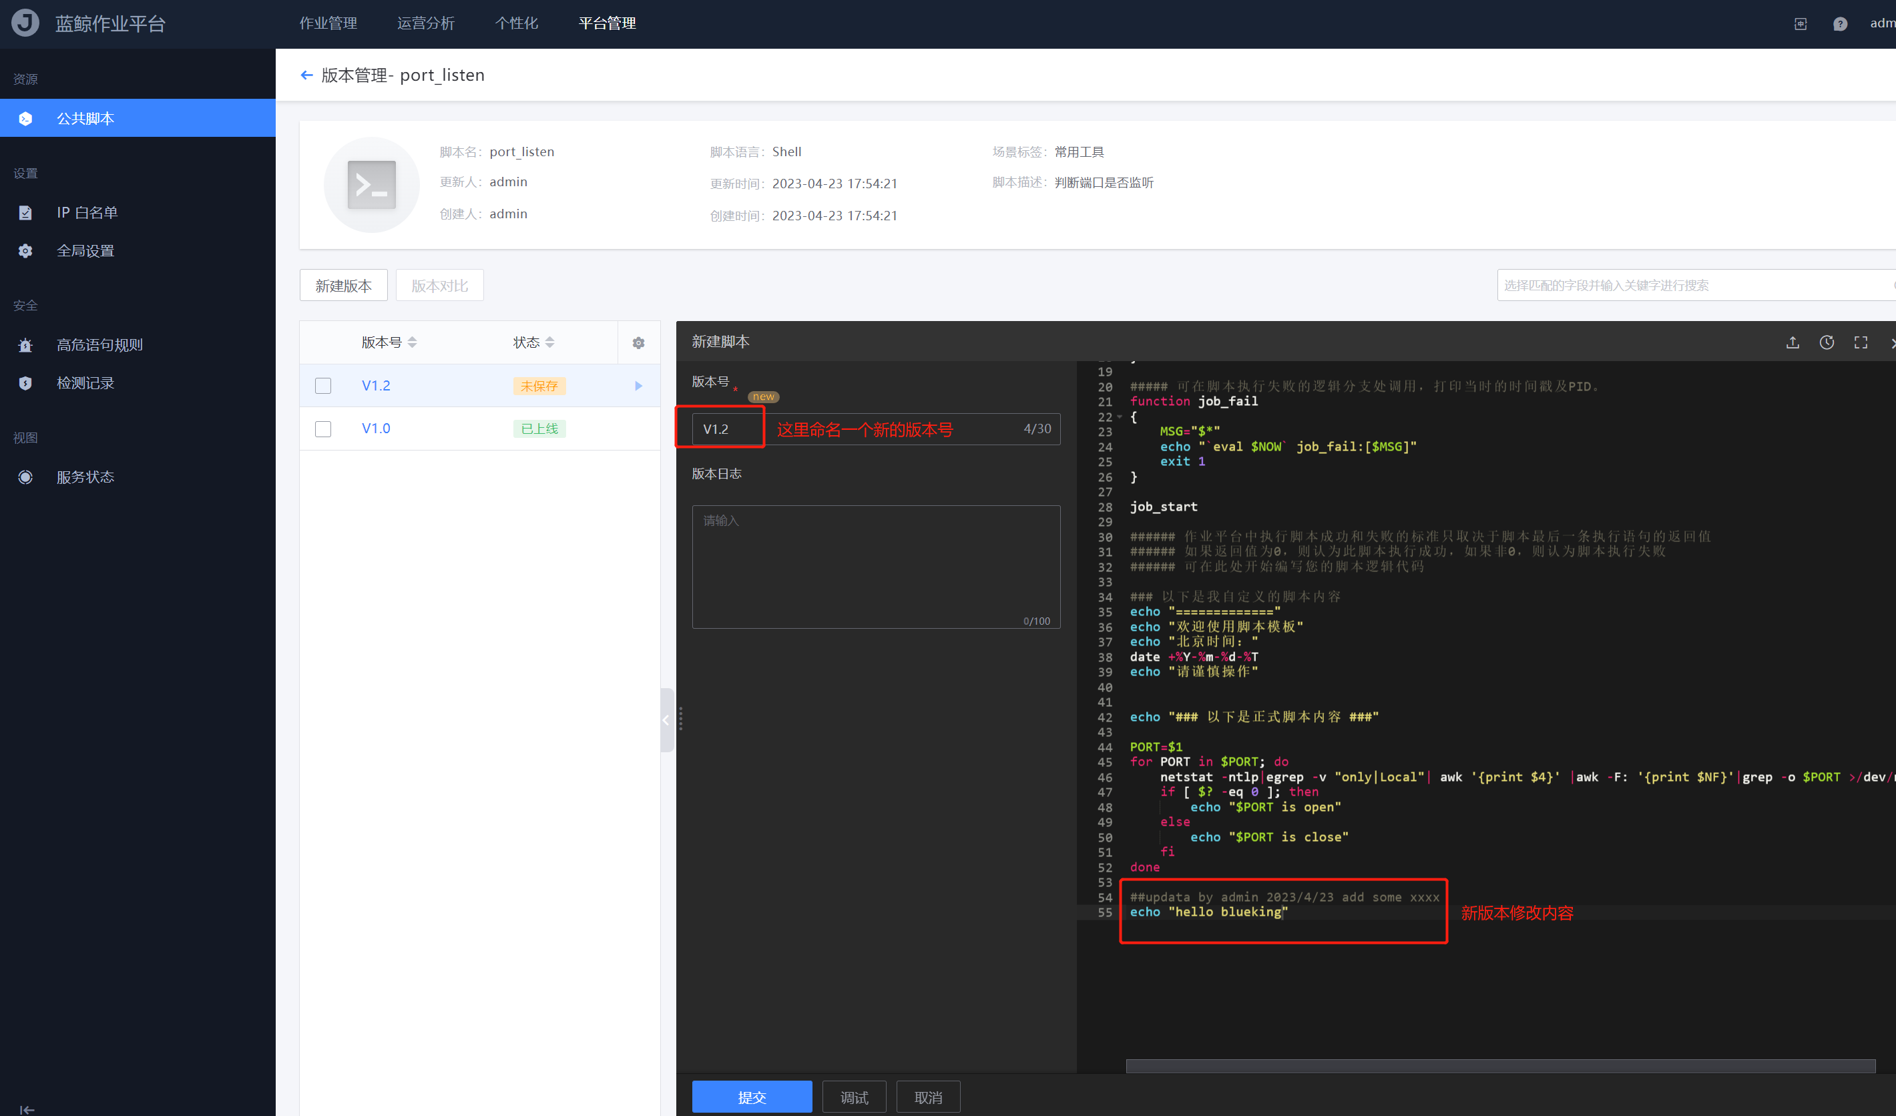Click the 公共脚本 sidebar icon
This screenshot has height=1116, width=1896.
25,119
